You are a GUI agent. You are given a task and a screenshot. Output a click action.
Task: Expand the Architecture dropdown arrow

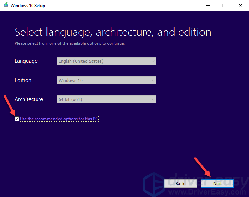point(153,99)
